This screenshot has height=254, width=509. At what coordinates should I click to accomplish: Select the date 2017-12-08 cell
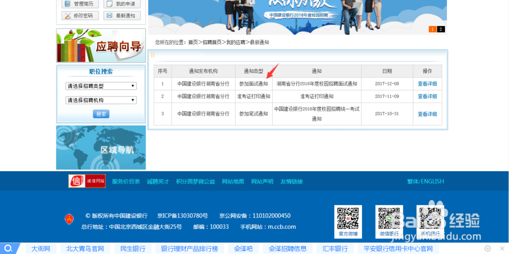(387, 84)
